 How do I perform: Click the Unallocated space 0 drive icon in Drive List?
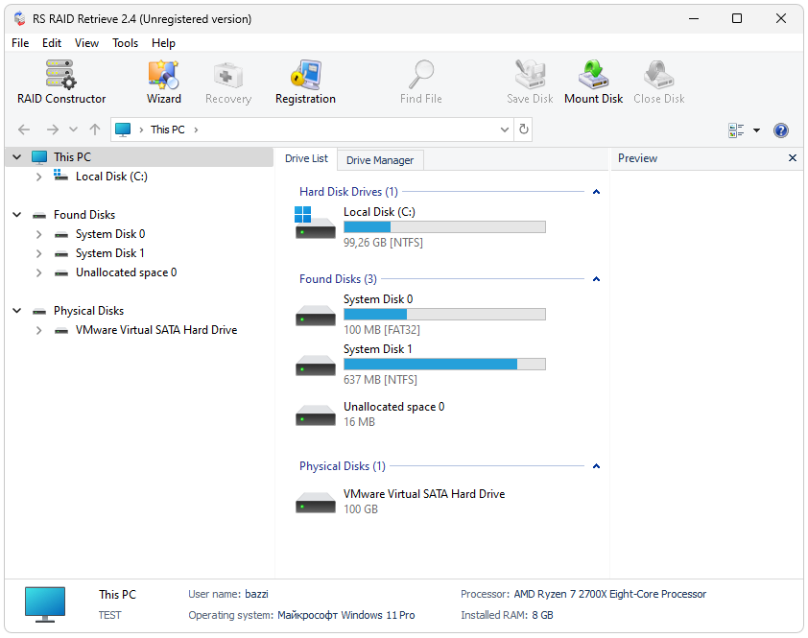coord(316,415)
